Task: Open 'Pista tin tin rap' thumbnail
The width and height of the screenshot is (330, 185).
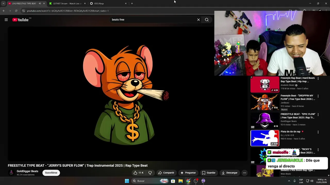Action: point(265,138)
